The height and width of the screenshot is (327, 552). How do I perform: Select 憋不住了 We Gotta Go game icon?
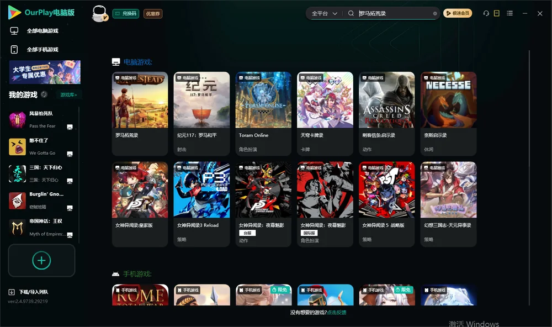click(17, 147)
